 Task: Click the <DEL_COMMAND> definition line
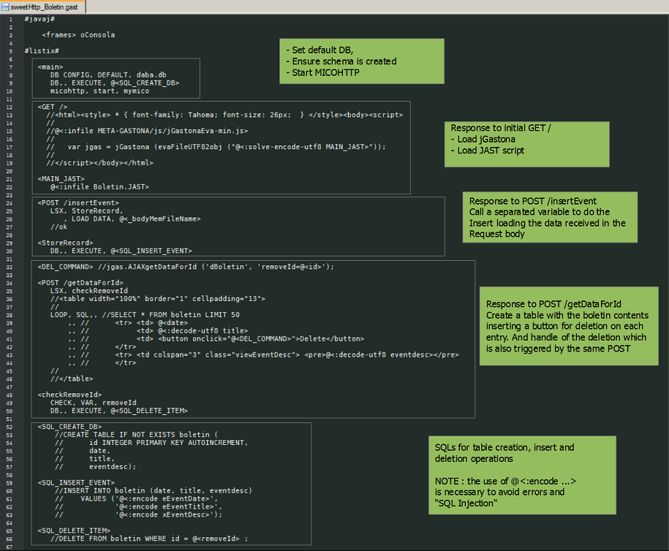pyautogui.click(x=186, y=267)
